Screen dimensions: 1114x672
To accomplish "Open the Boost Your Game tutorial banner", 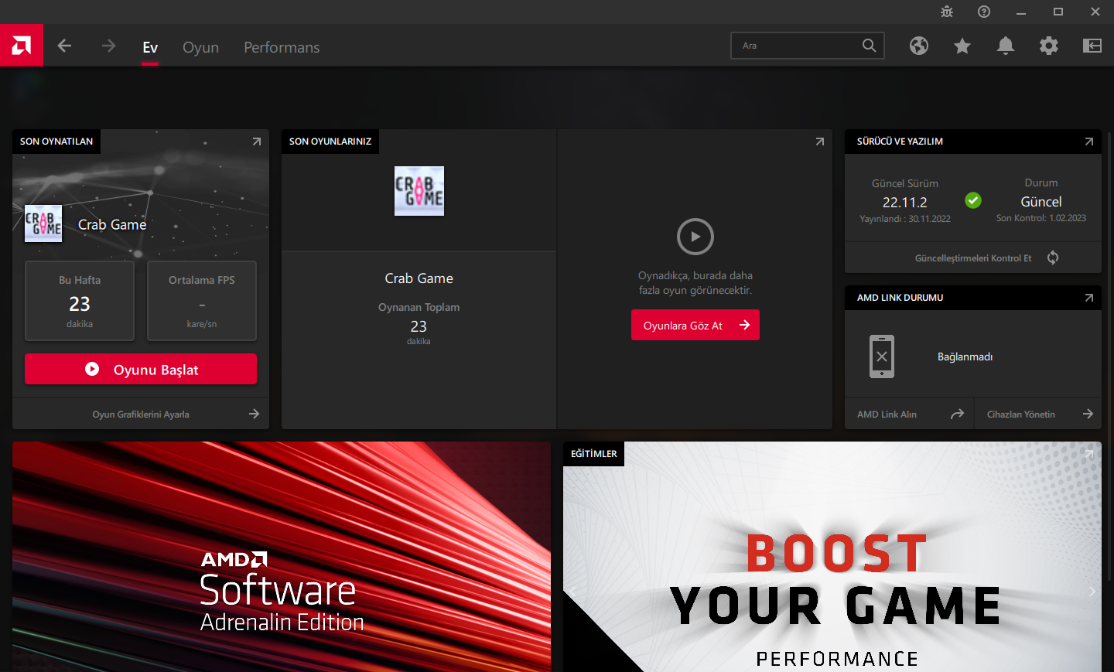I will 832,557.
